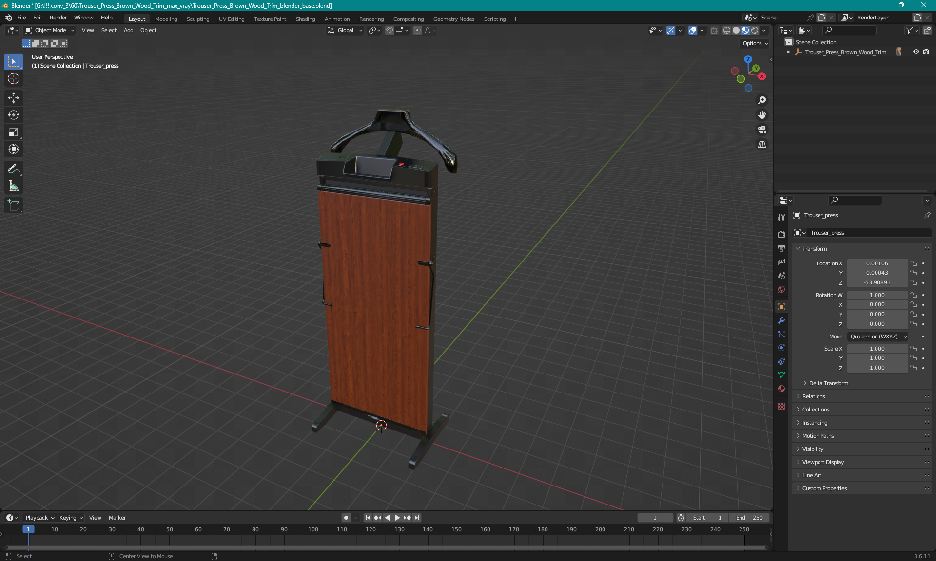Toggle auto keying record button
936x561 pixels.
pyautogui.click(x=346, y=518)
